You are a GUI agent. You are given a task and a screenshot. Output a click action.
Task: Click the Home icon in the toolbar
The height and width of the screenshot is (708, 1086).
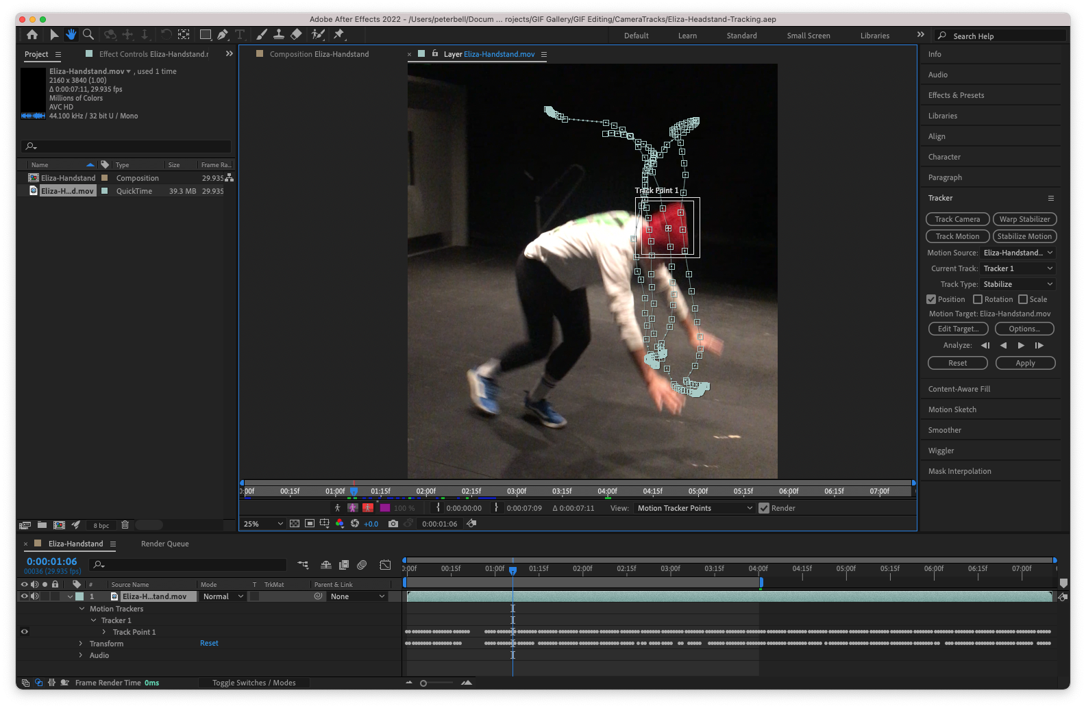[x=32, y=35]
